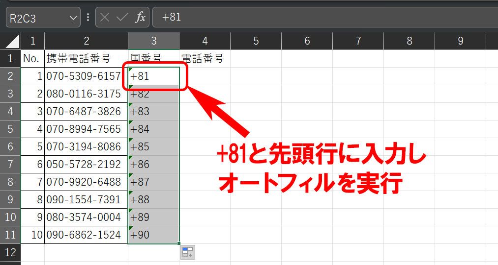Image resolution: width=498 pixels, height=265 pixels.
Task: Select cell with 080-0116-3175
Action: coord(87,94)
